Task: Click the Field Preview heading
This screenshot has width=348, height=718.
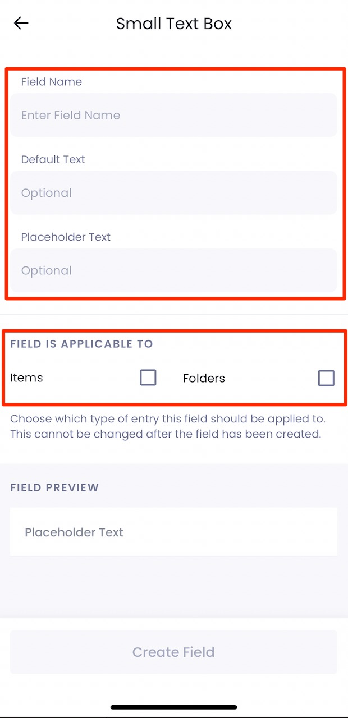Action: (x=54, y=487)
